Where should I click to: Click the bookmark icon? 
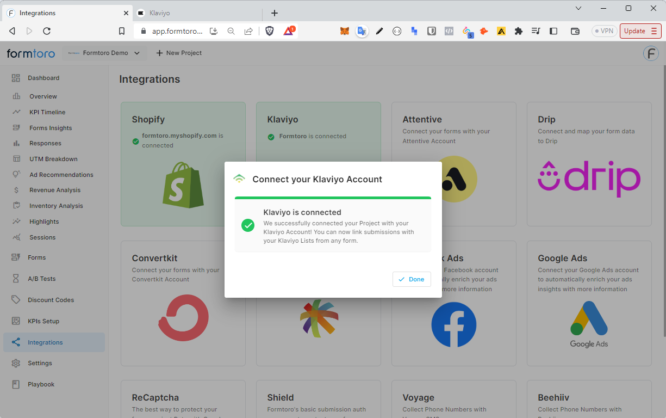122,31
